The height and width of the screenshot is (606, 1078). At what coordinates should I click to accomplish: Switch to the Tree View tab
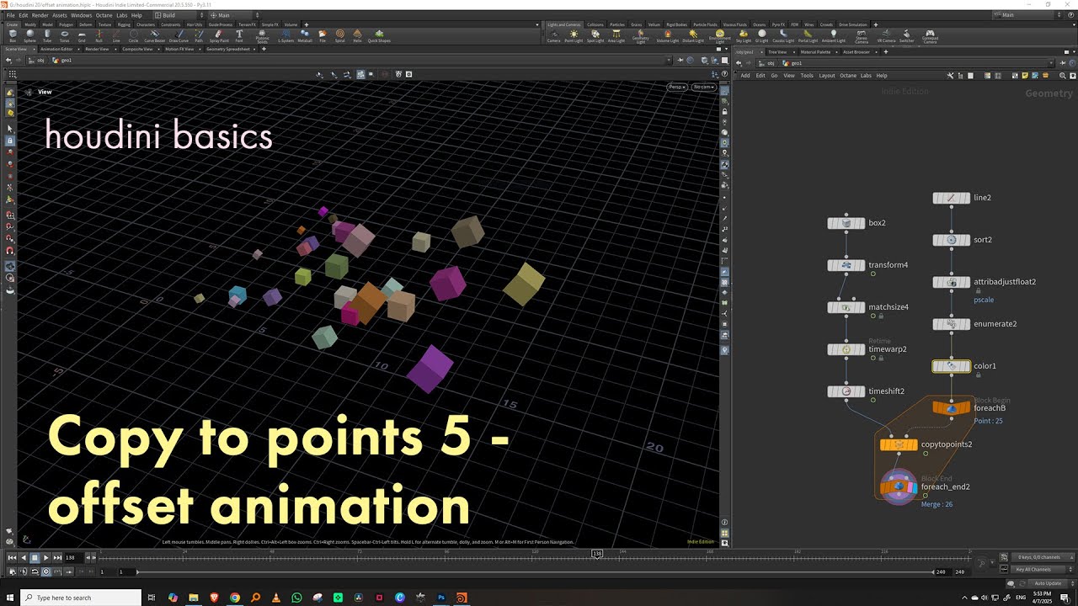tap(778, 51)
